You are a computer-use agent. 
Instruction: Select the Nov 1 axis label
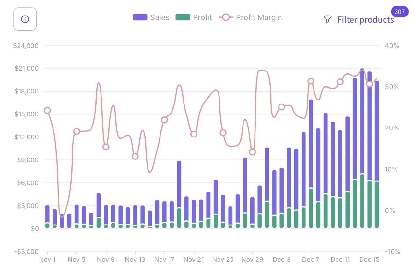point(47,259)
